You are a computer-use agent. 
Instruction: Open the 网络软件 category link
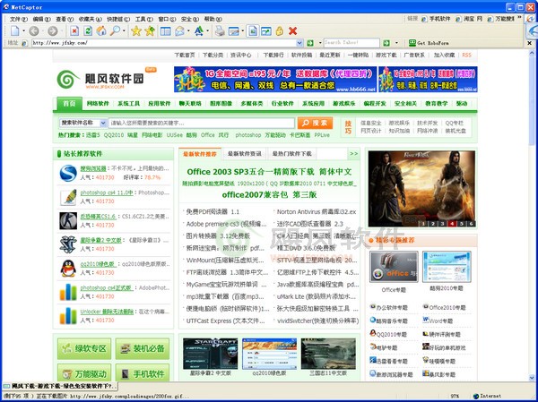coord(98,104)
